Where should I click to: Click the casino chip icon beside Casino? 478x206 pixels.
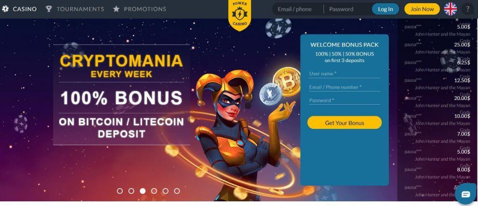pos(5,9)
